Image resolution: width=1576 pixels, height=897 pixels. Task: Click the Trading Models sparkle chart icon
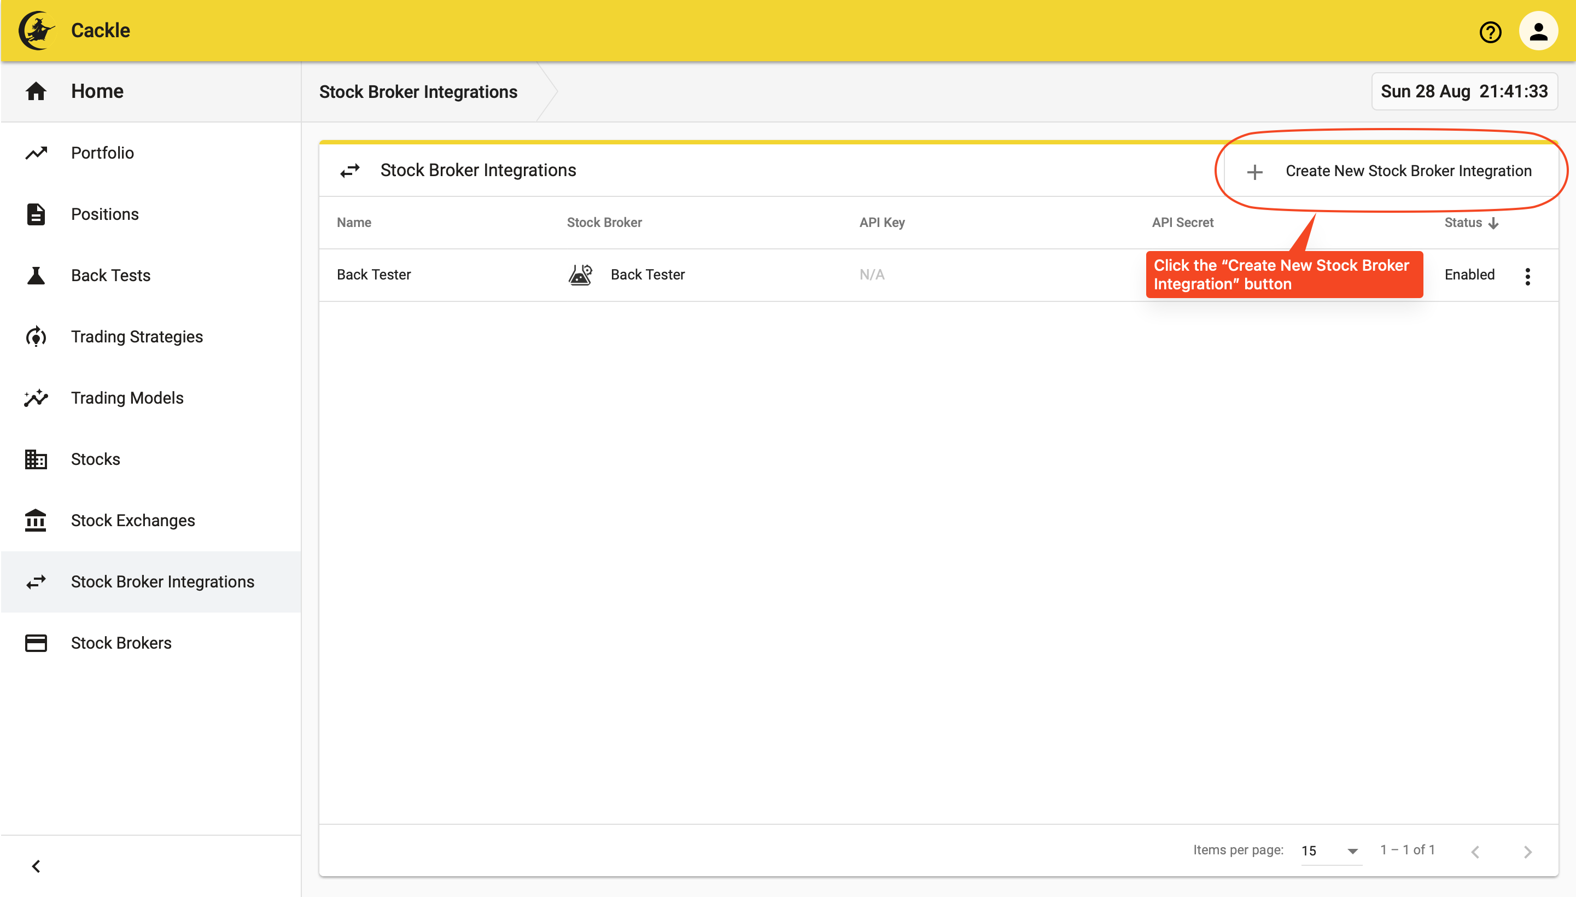36,398
